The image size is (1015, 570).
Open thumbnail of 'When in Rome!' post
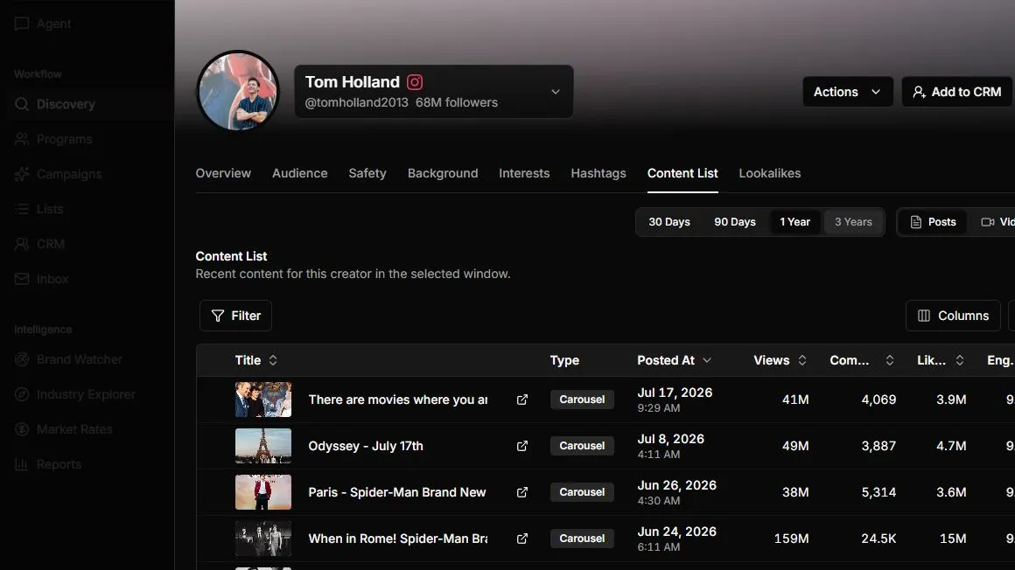(x=262, y=539)
